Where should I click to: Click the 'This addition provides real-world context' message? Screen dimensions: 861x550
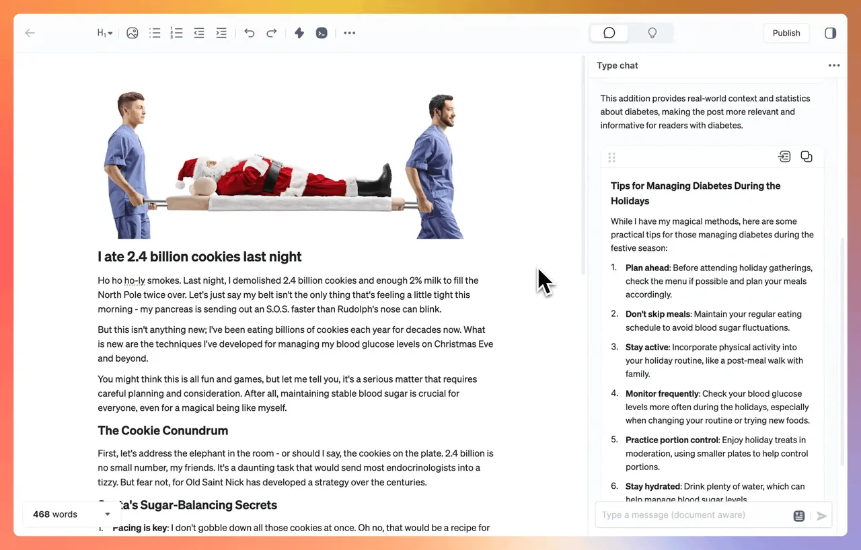[705, 112]
